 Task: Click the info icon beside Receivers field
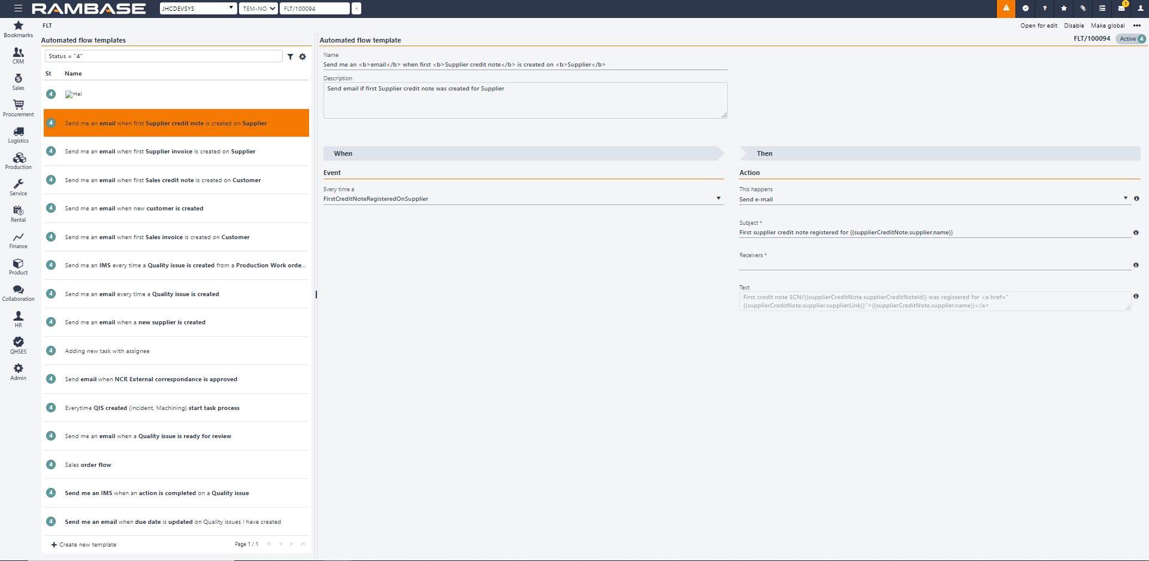coord(1136,265)
